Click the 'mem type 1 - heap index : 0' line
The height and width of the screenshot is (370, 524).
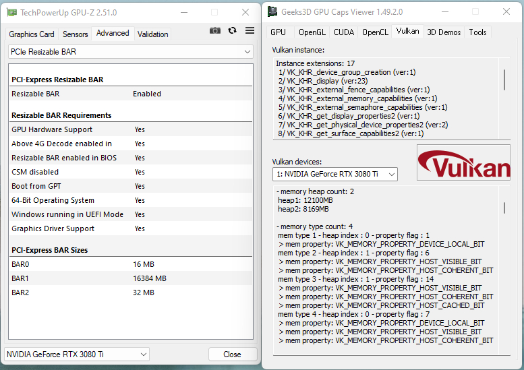[x=353, y=235]
